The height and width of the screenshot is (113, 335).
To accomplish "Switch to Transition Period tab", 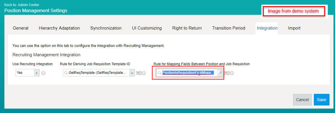I will (x=229, y=28).
